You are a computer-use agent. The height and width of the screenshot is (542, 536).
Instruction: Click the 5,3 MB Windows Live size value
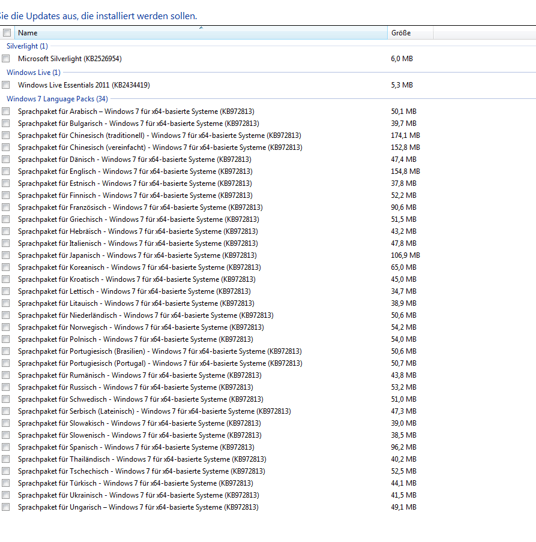tap(402, 85)
